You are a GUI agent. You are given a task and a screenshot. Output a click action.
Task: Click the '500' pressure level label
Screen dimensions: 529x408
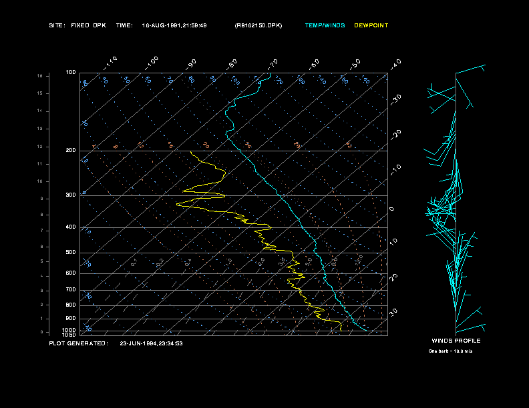[x=71, y=252]
